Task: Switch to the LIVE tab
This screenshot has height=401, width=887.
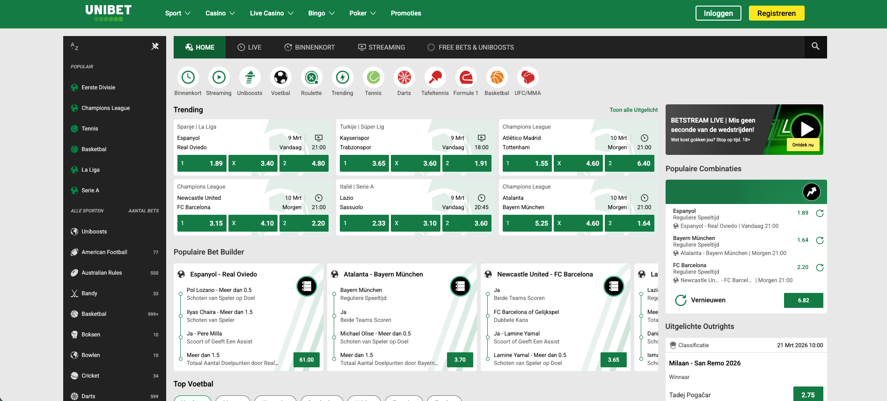Action: pyautogui.click(x=249, y=47)
